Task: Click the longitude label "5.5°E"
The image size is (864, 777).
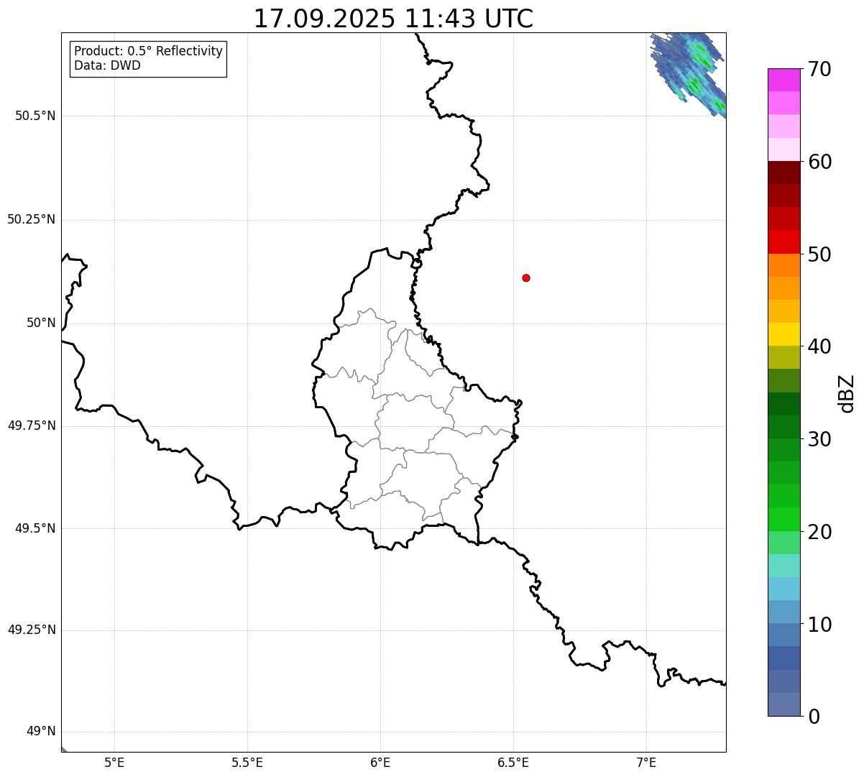Action: coord(247,762)
